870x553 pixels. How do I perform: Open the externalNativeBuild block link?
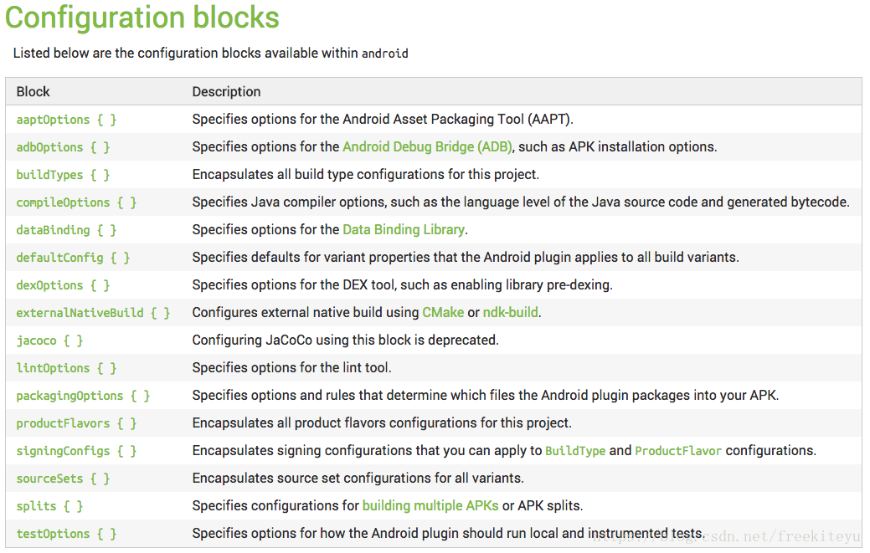[x=93, y=313]
